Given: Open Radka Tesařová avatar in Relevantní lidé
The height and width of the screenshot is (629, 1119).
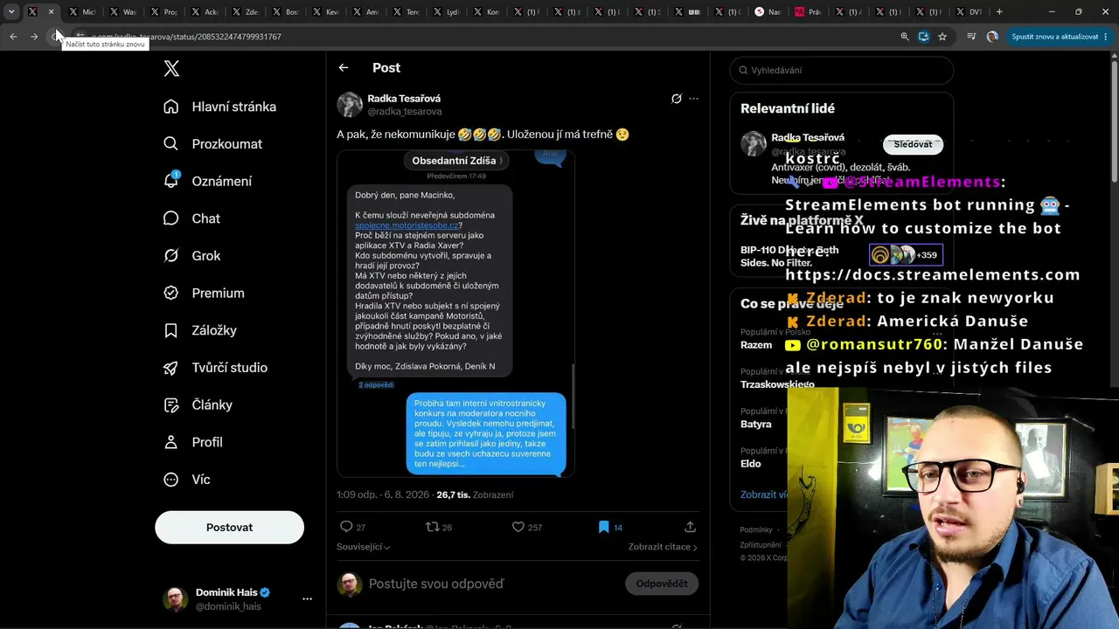Looking at the screenshot, I should [753, 144].
